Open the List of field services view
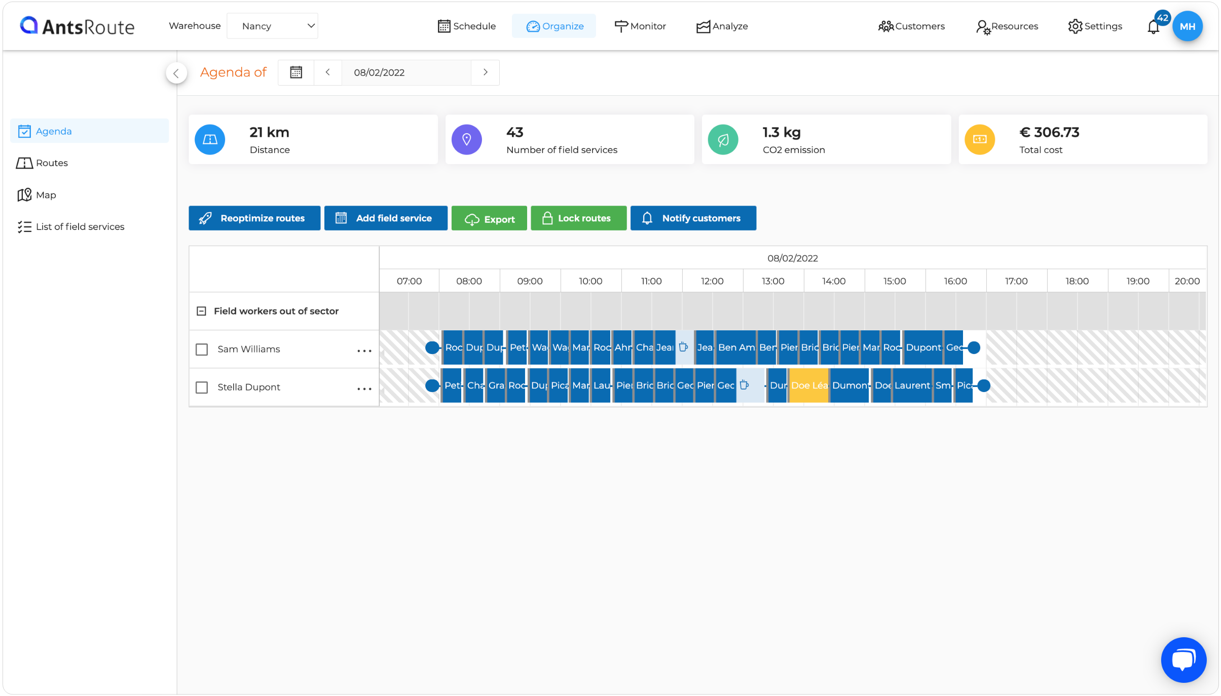 [x=80, y=226]
